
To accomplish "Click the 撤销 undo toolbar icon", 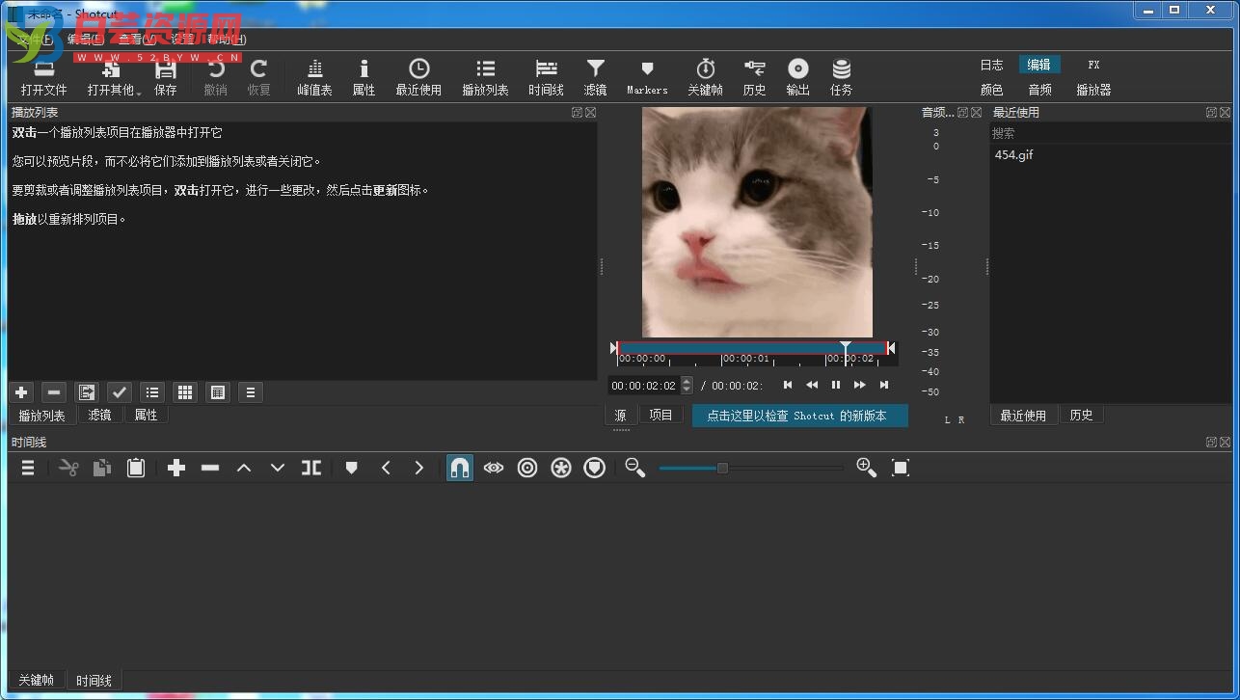I will [215, 77].
